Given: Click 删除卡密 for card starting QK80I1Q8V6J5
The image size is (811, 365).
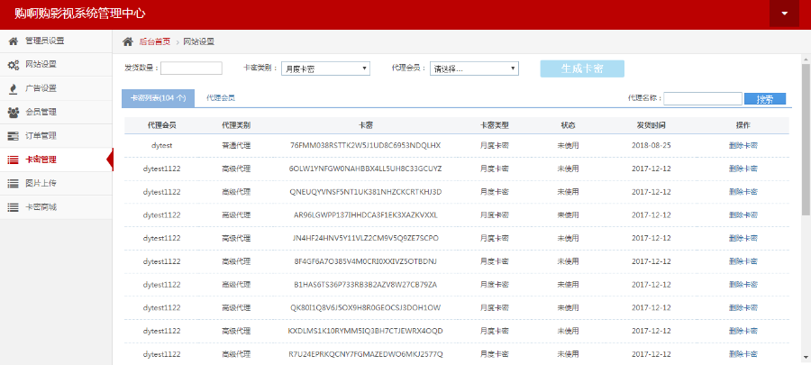Looking at the screenshot, I should (x=743, y=307).
